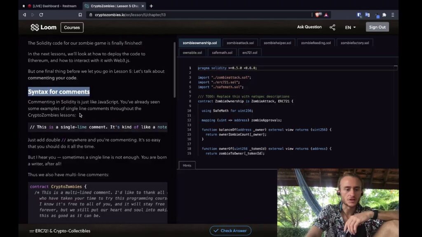Open the Hints panel
The height and width of the screenshot is (237, 422).
(187, 165)
